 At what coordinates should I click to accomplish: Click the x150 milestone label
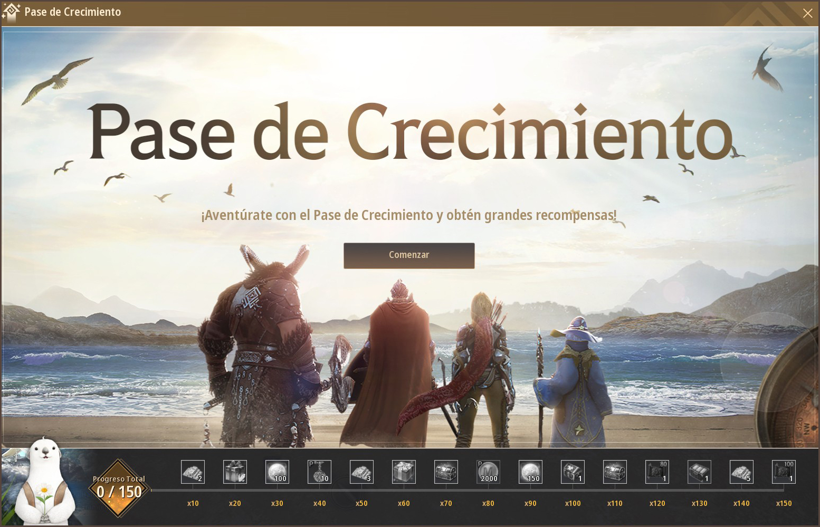(784, 503)
